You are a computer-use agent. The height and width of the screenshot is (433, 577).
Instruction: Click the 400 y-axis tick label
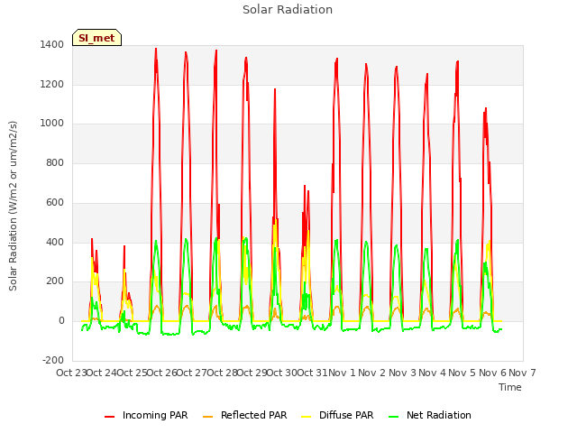[55, 242]
